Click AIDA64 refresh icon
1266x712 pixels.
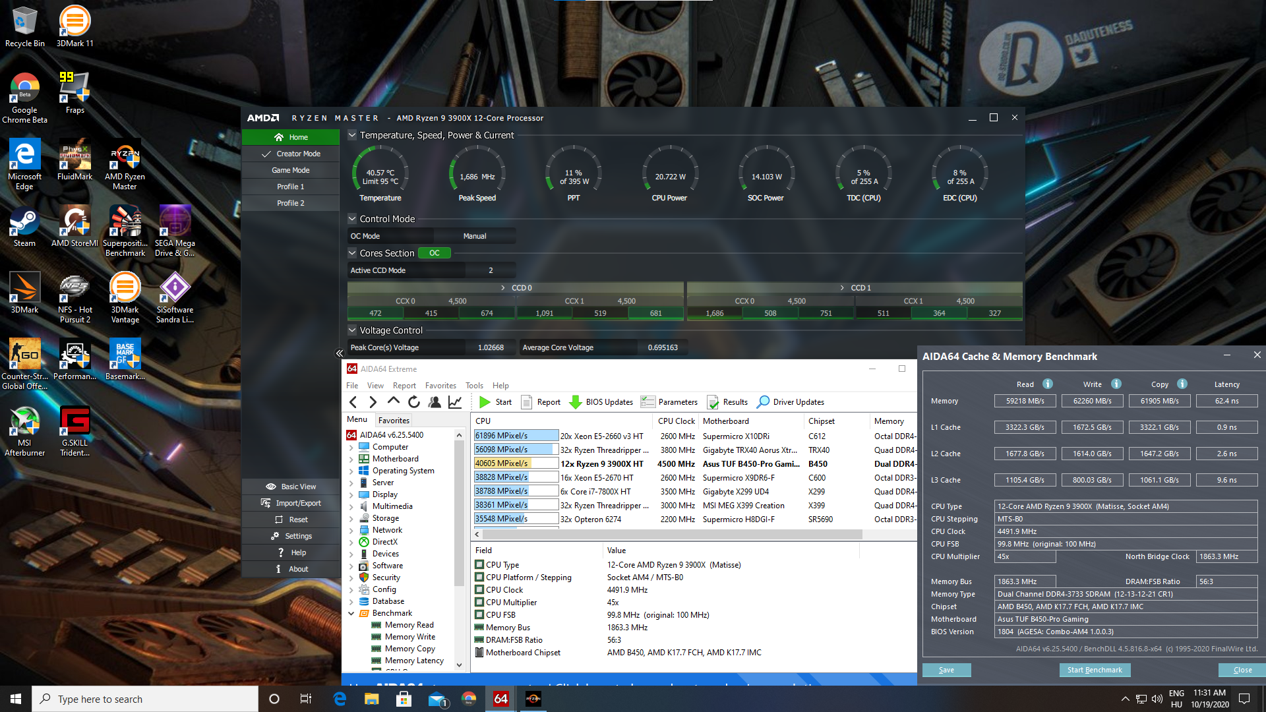pyautogui.click(x=414, y=402)
